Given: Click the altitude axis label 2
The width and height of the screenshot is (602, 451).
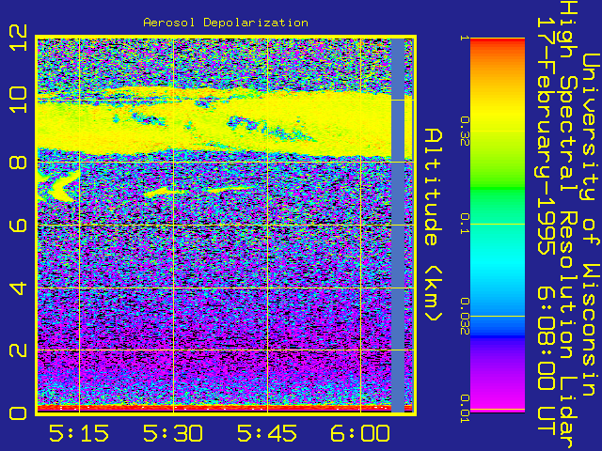Looking at the screenshot, I should click(19, 350).
